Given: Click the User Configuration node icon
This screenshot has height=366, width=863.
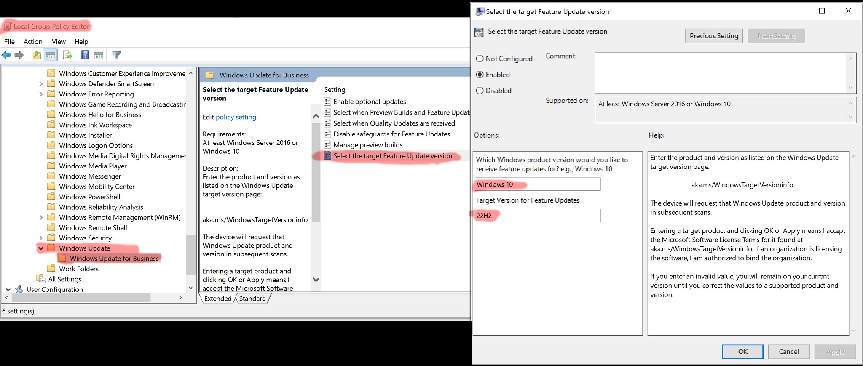Looking at the screenshot, I should tap(19, 289).
